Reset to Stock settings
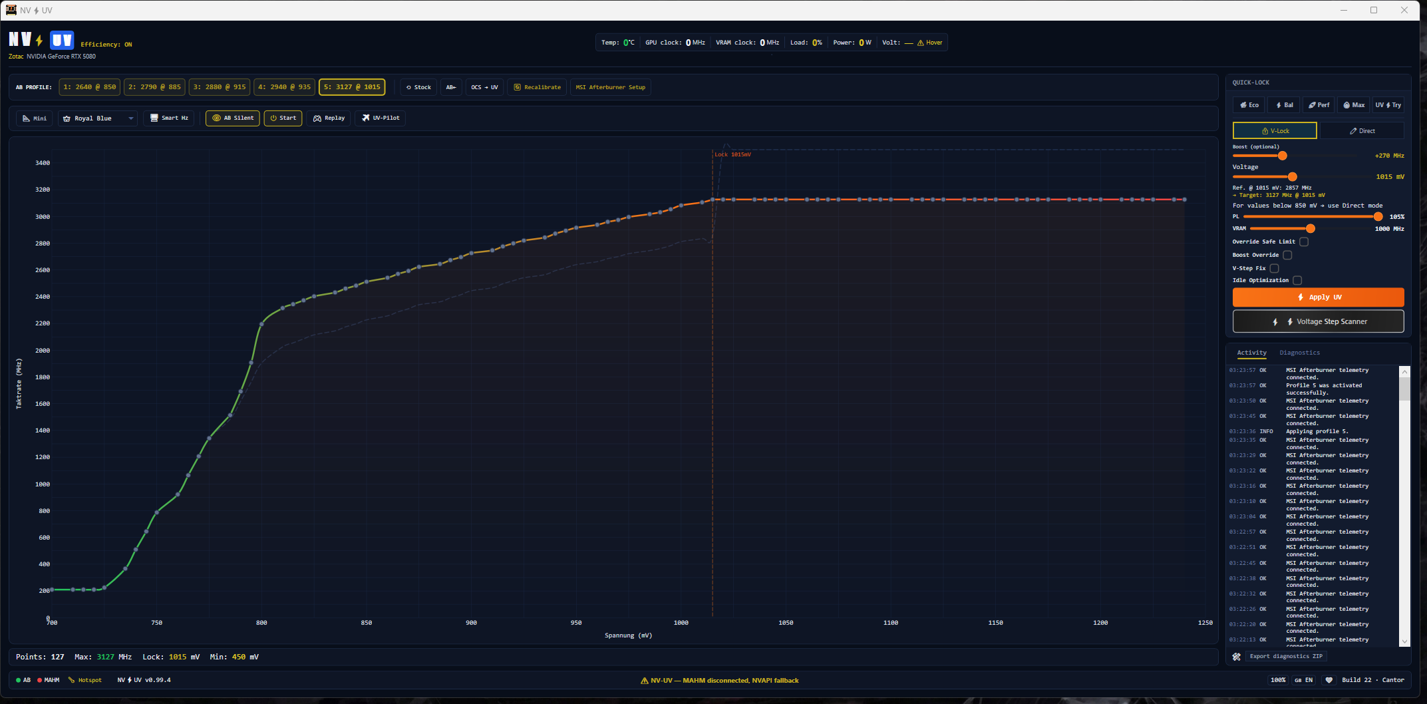Screen dimensions: 1427x704 [418, 87]
